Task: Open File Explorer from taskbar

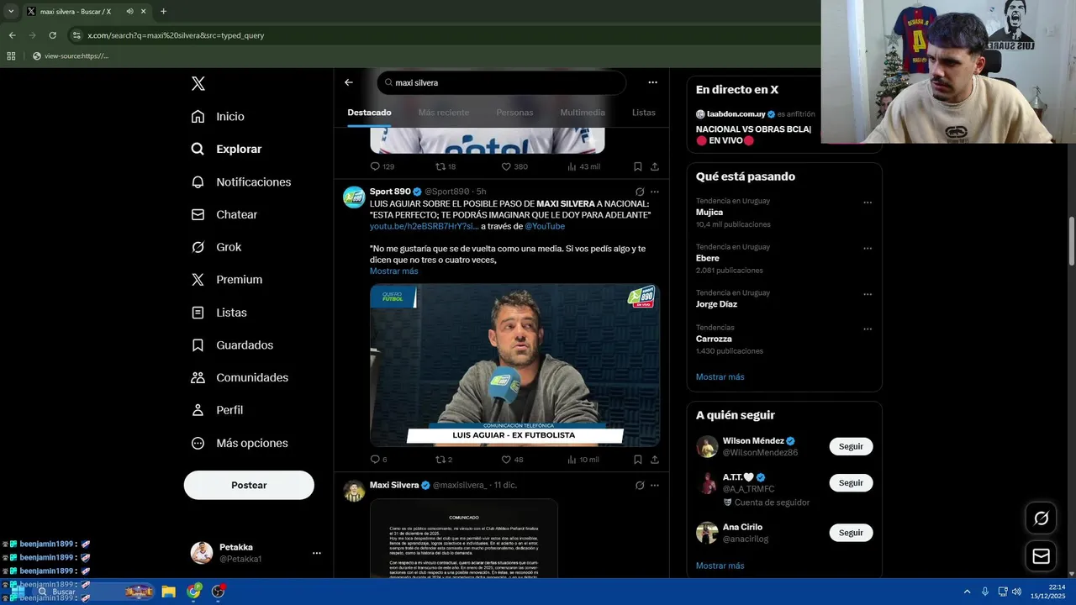Action: 168,592
